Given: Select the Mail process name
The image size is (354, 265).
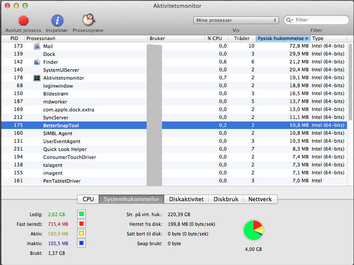Looking at the screenshot, I should (x=48, y=46).
